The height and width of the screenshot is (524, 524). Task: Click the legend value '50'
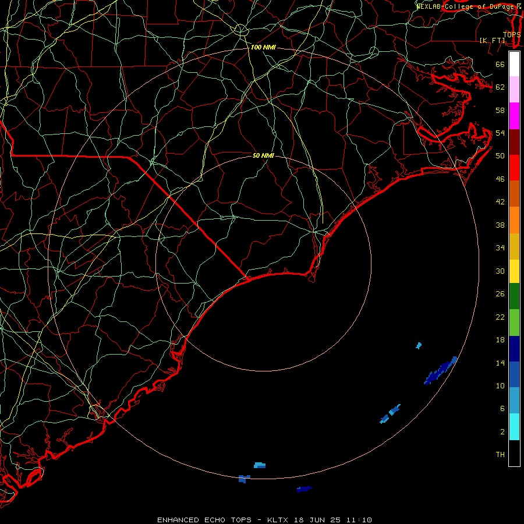[x=500, y=156]
